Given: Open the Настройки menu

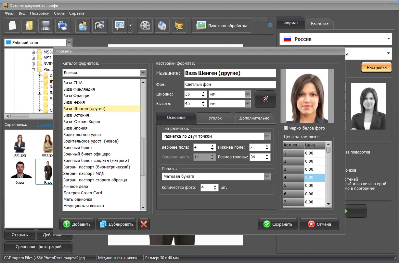Looking at the screenshot, I should coord(39,13).
